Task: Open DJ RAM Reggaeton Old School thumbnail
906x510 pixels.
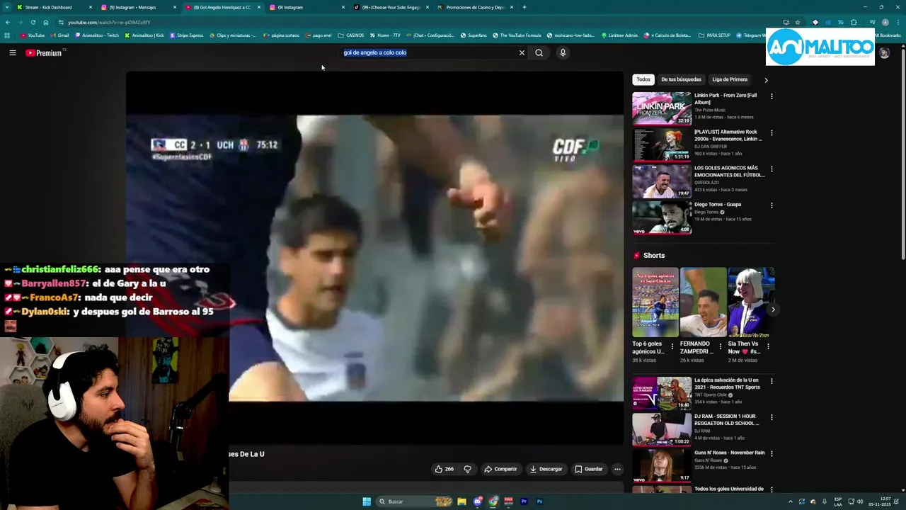Action: click(662, 429)
